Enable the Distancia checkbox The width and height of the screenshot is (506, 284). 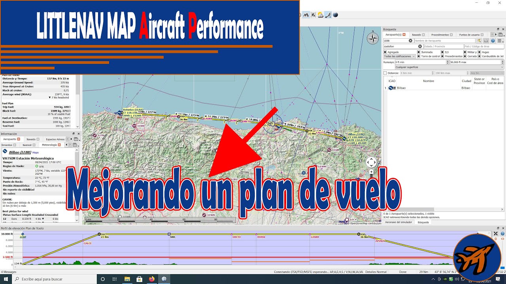pyautogui.click(x=385, y=73)
